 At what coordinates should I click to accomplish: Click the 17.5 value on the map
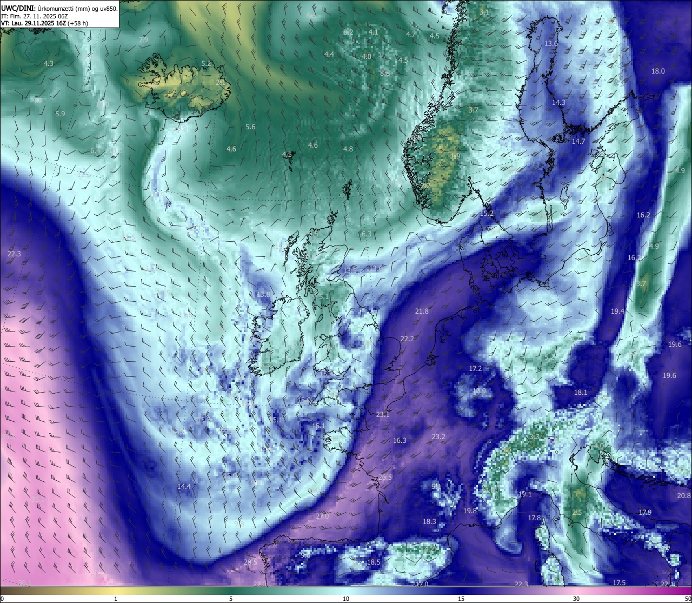(x=619, y=582)
